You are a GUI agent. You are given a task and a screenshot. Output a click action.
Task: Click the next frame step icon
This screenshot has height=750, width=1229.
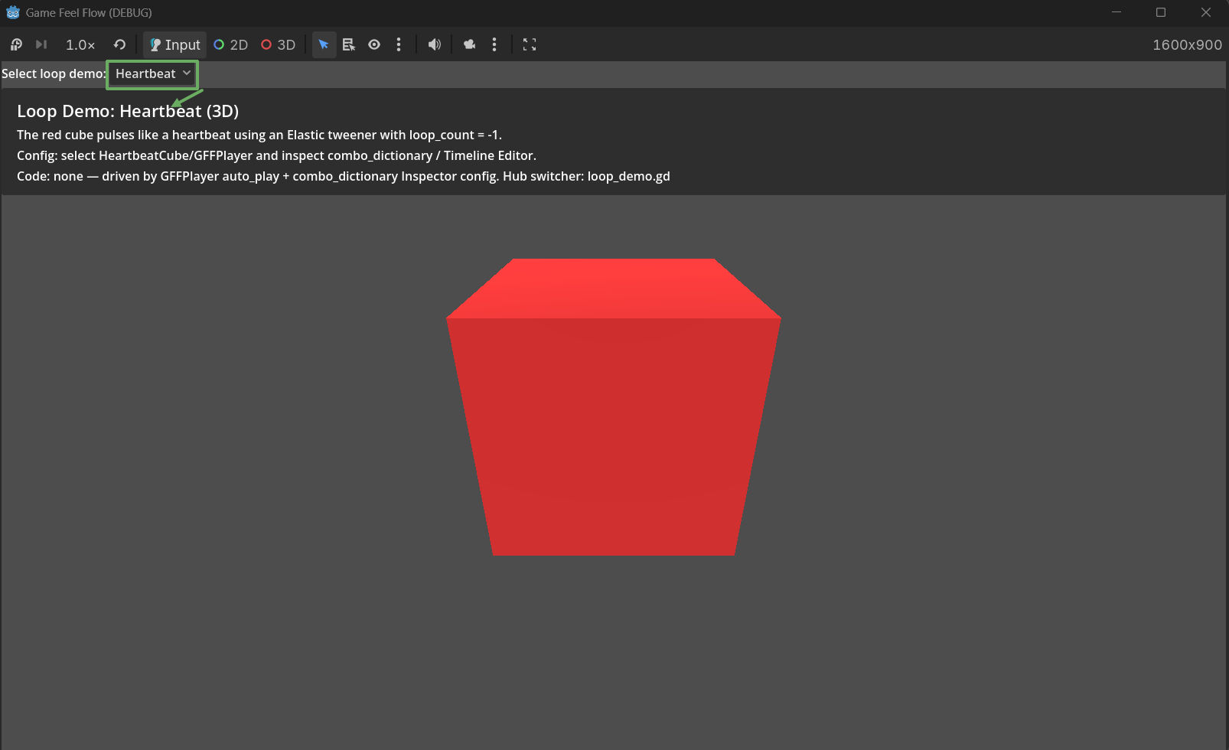[x=41, y=44]
